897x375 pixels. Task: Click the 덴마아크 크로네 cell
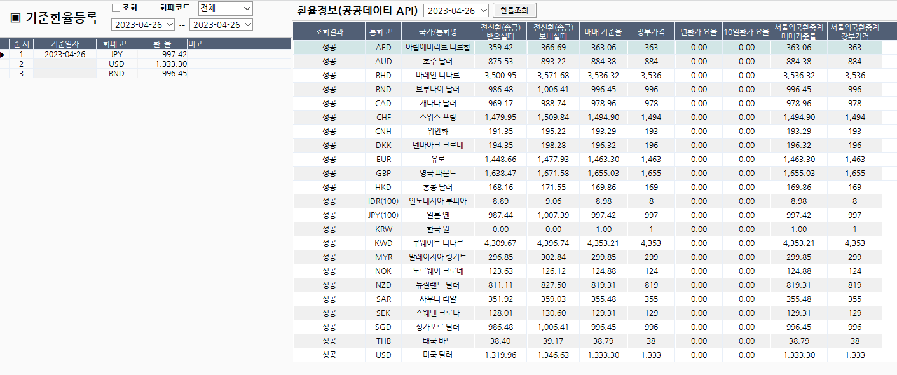[x=437, y=146]
